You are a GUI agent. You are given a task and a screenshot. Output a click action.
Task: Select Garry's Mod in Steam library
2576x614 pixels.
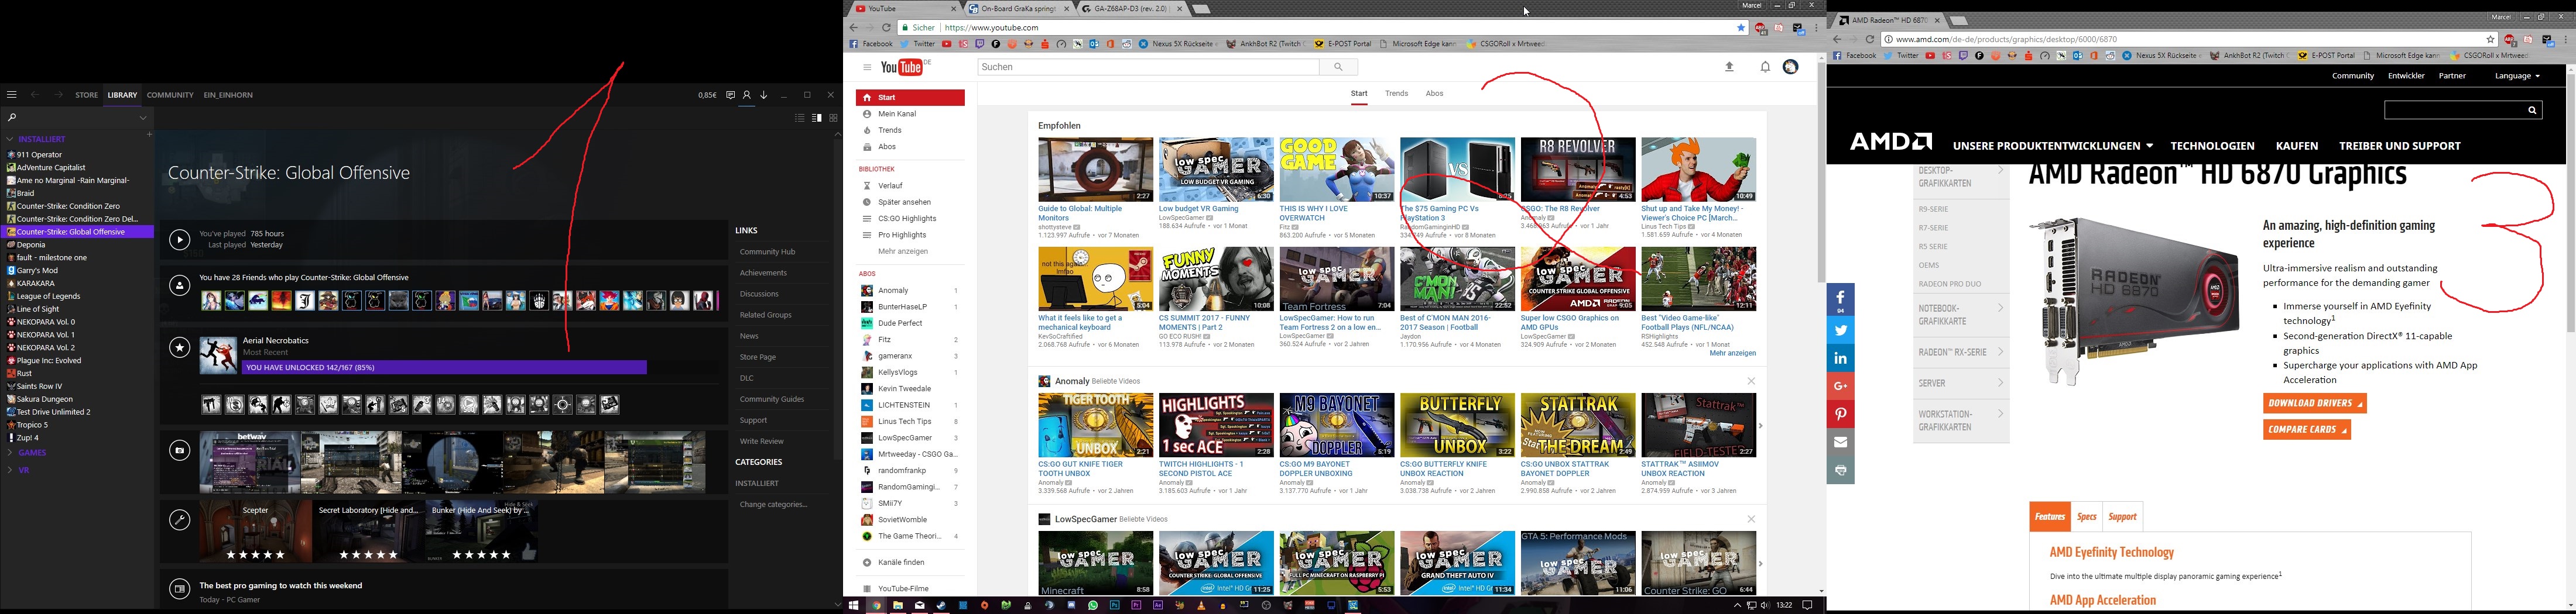[x=38, y=271]
